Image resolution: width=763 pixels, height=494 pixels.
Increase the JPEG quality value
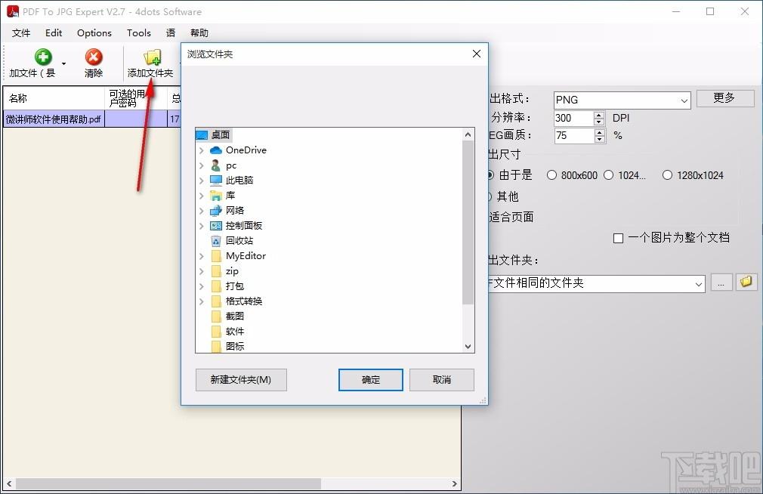tap(600, 132)
